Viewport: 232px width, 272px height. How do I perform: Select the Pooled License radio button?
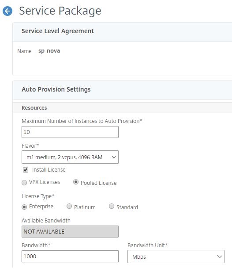tap(76, 182)
